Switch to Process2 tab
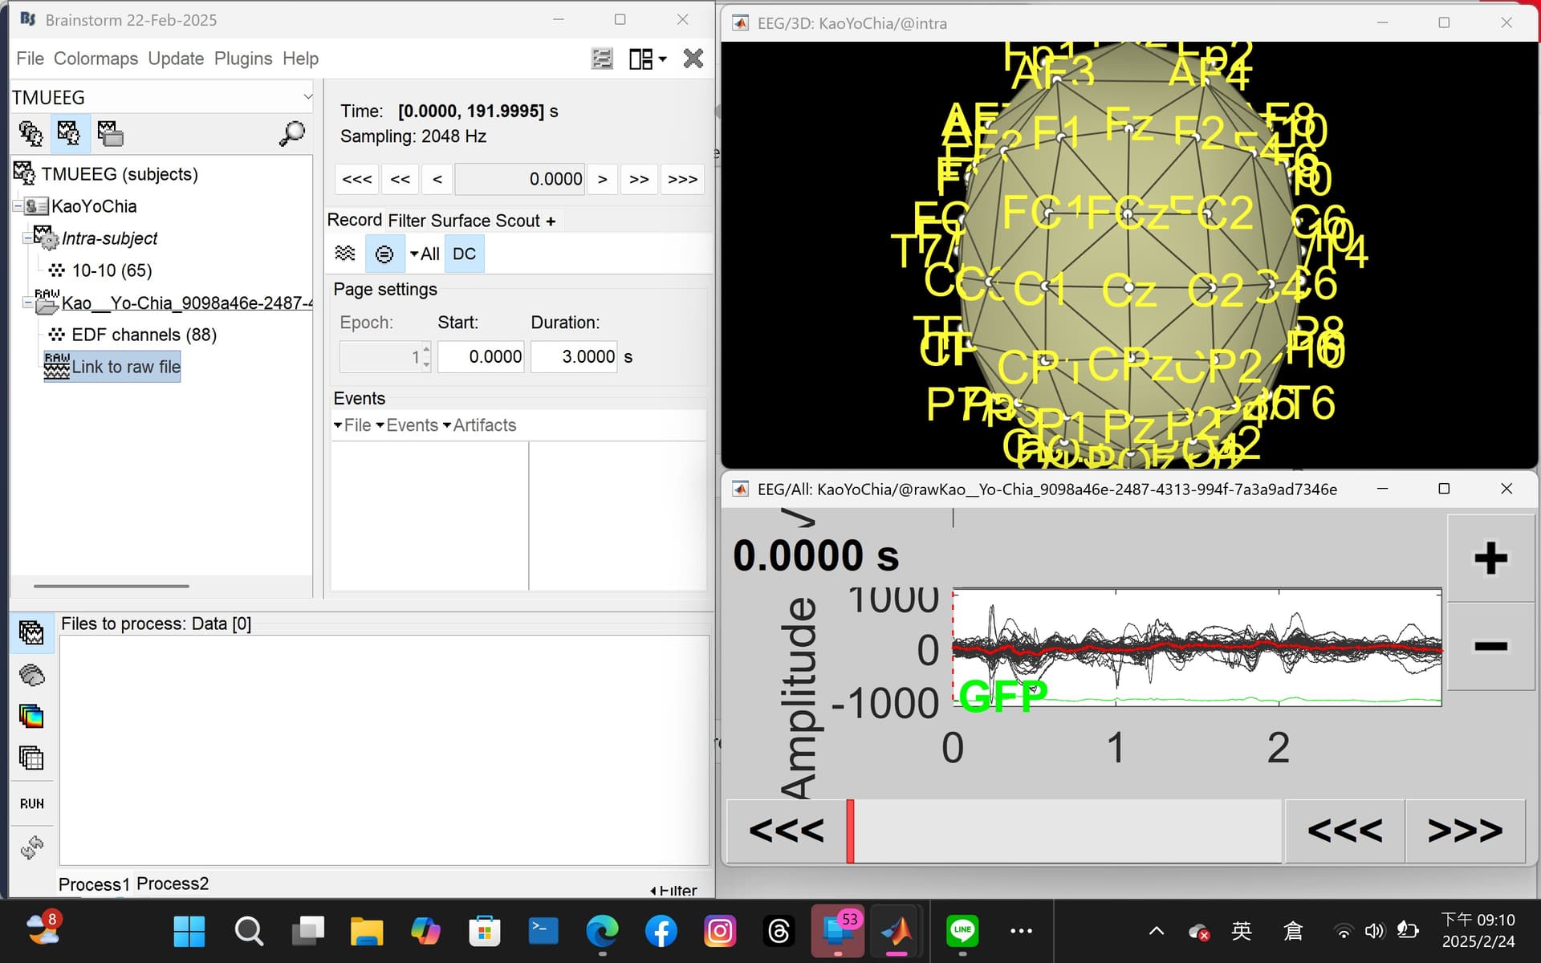1541x963 pixels. point(173,884)
